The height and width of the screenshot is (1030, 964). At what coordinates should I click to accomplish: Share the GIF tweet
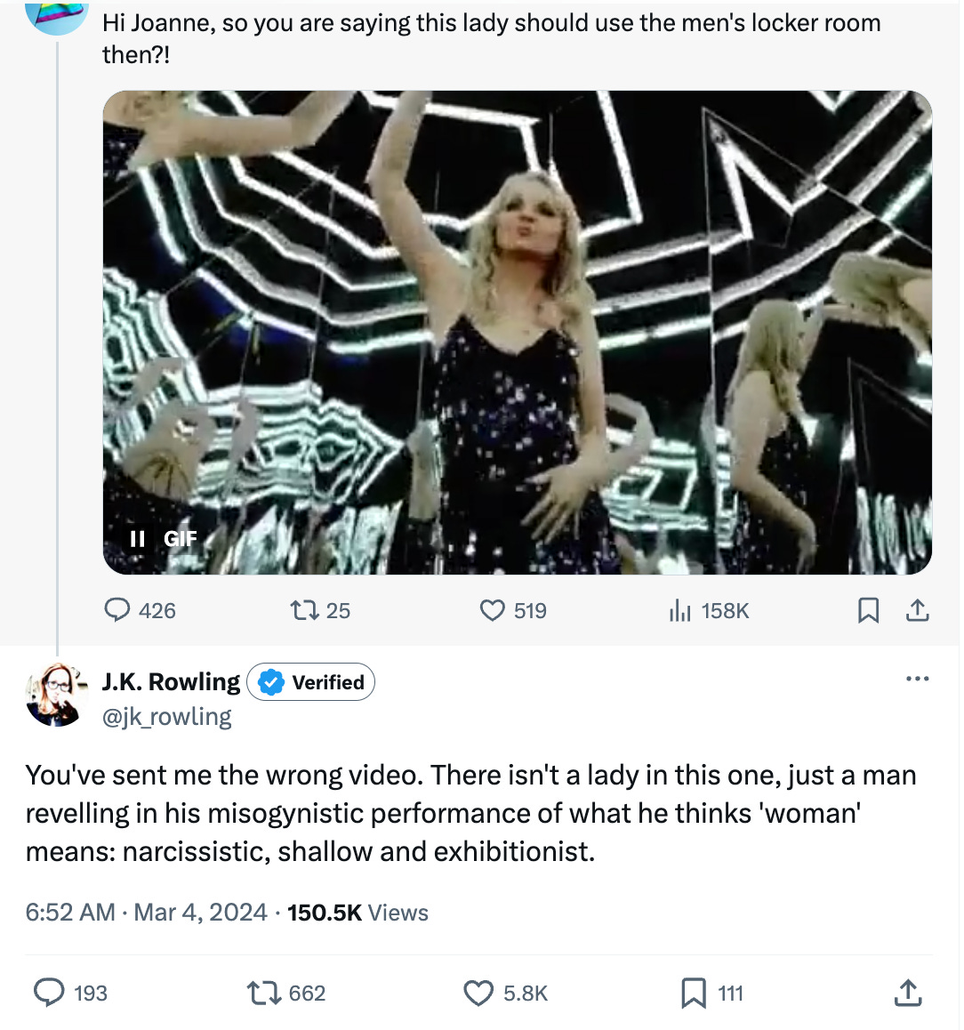point(917,610)
